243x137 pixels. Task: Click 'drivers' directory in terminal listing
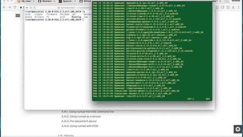click(39, 17)
